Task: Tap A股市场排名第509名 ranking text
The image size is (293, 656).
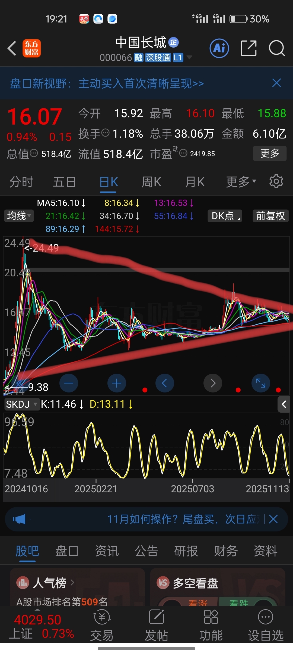Action: 62,602
